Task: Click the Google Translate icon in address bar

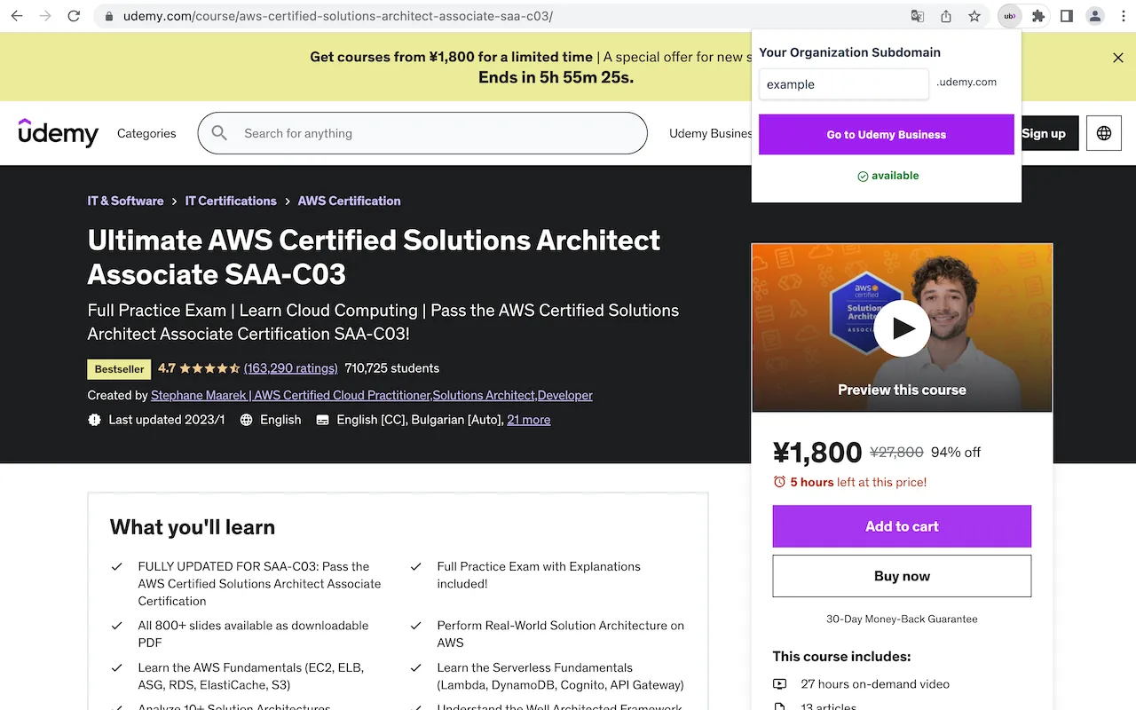Action: point(917,15)
